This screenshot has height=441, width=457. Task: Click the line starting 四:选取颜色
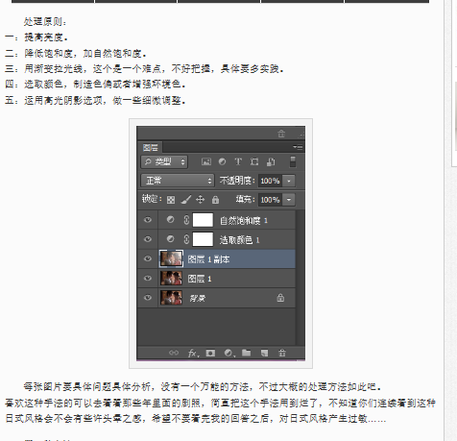point(95,85)
